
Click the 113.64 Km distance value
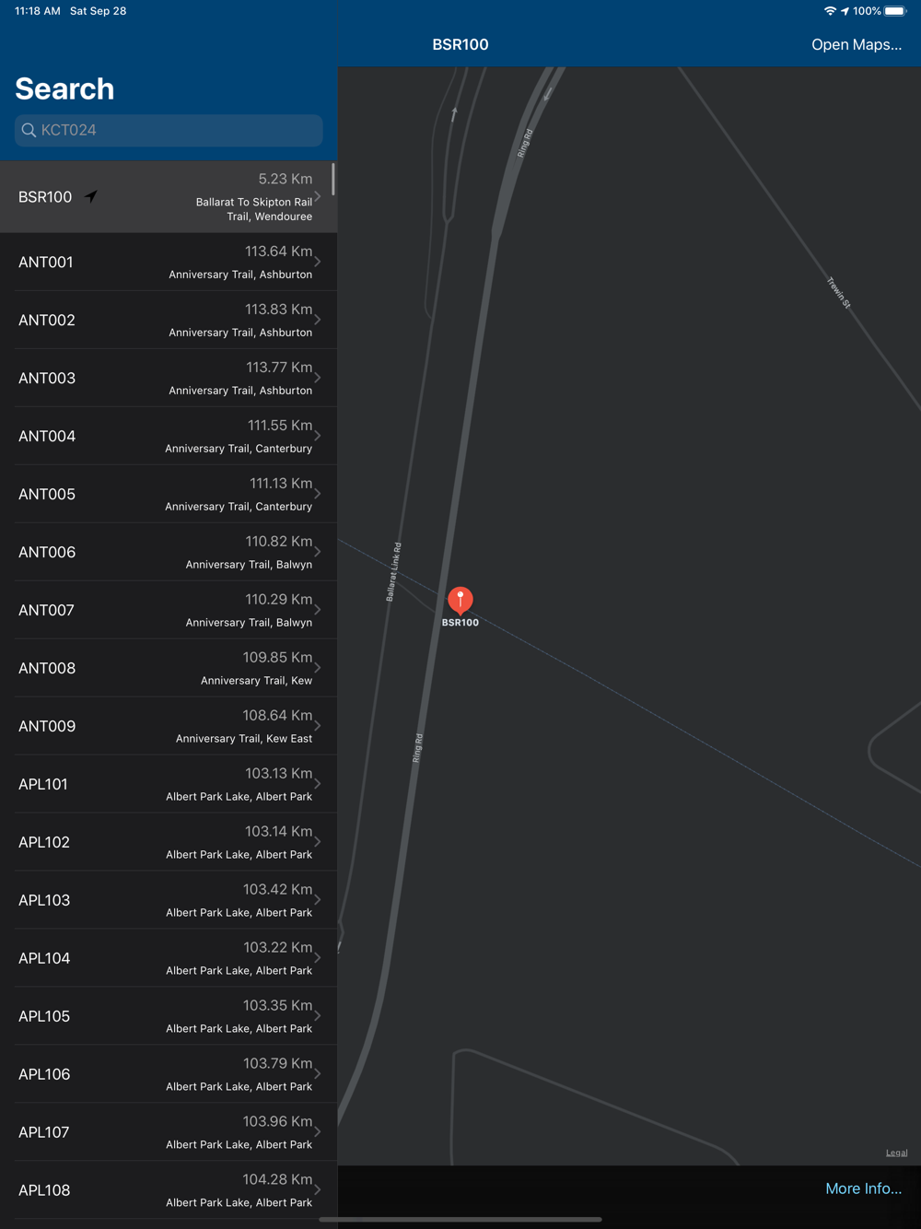point(278,252)
